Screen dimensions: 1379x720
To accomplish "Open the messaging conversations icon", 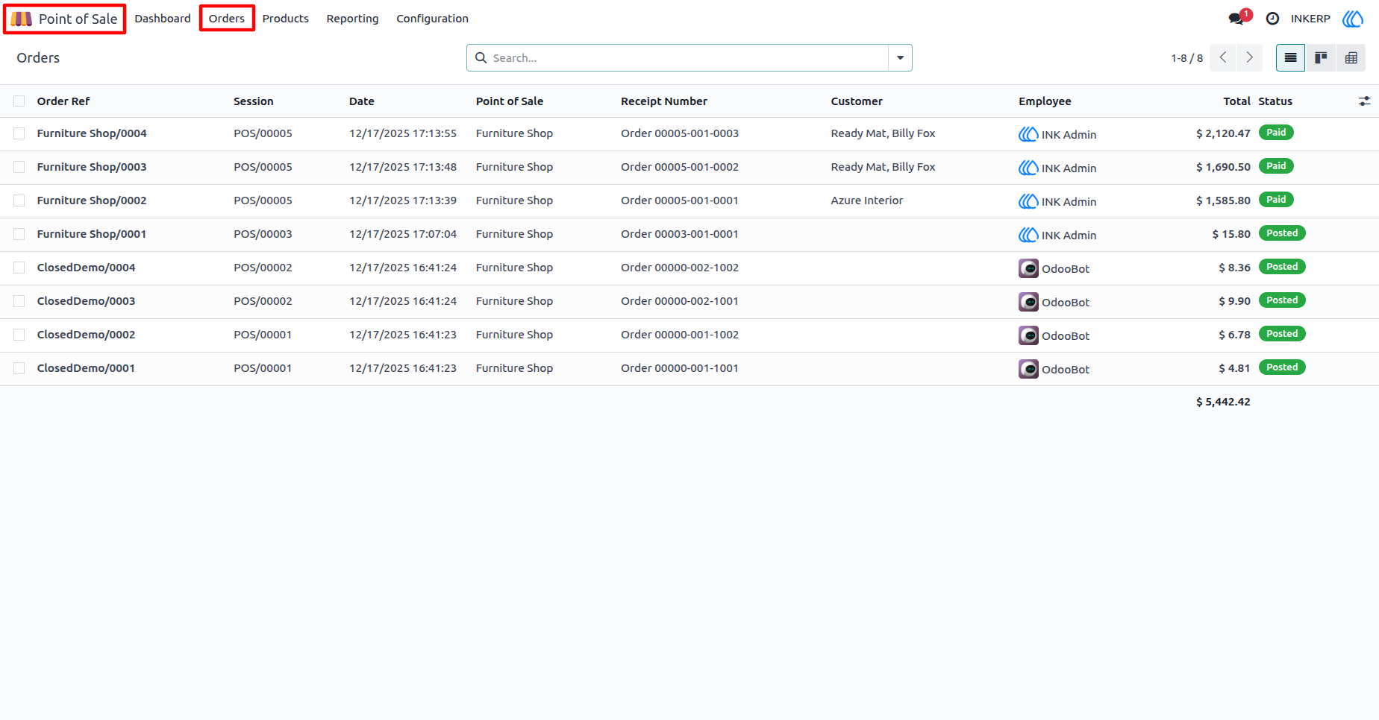I will 1236,19.
